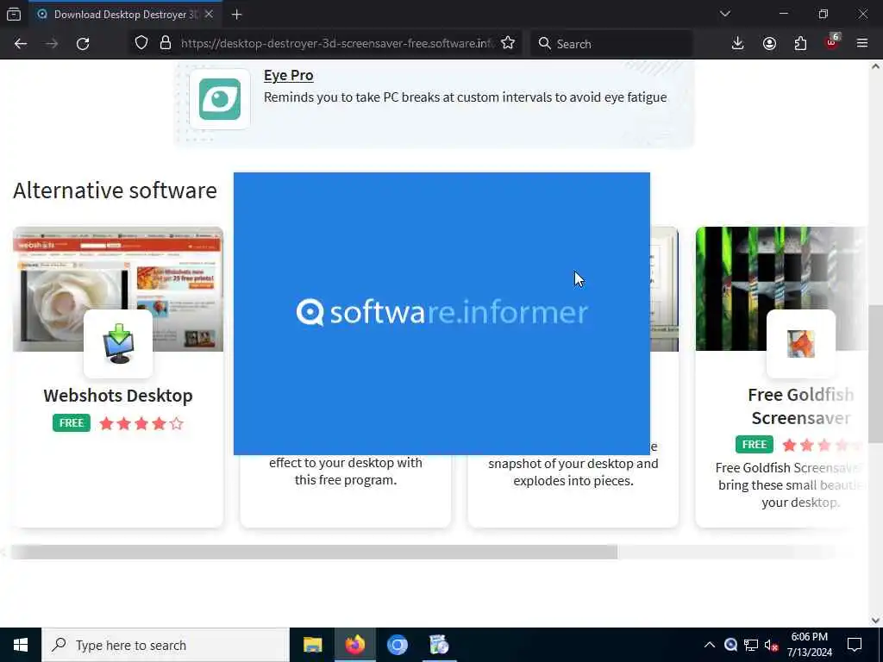Click Free Goldfish Screensaver FREE badge
The width and height of the screenshot is (883, 662).
754,444
